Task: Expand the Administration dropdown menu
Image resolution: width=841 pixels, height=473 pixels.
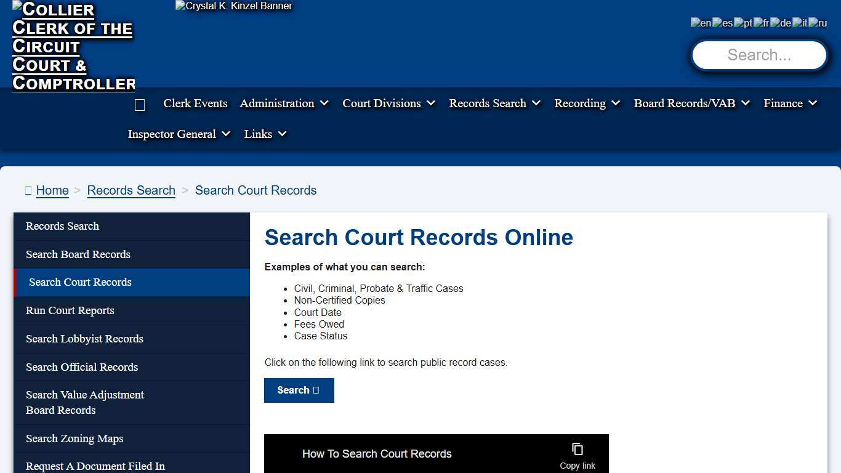Action: point(284,103)
